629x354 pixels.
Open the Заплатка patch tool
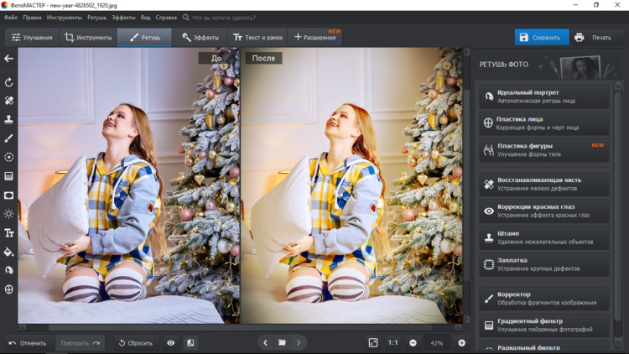point(543,264)
